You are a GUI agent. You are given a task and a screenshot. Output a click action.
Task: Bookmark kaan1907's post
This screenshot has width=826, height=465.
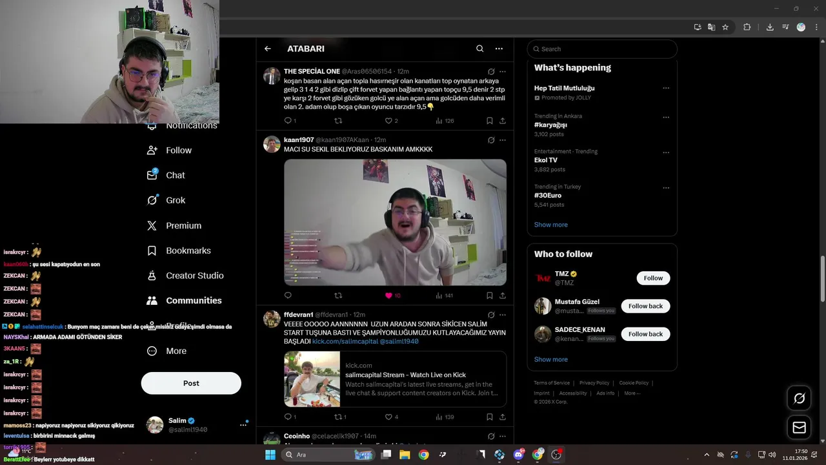(490, 295)
